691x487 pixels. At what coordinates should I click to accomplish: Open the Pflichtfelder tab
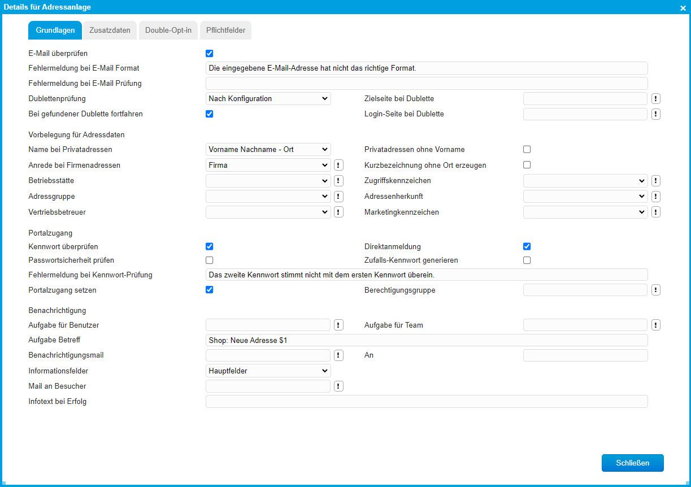pos(225,31)
